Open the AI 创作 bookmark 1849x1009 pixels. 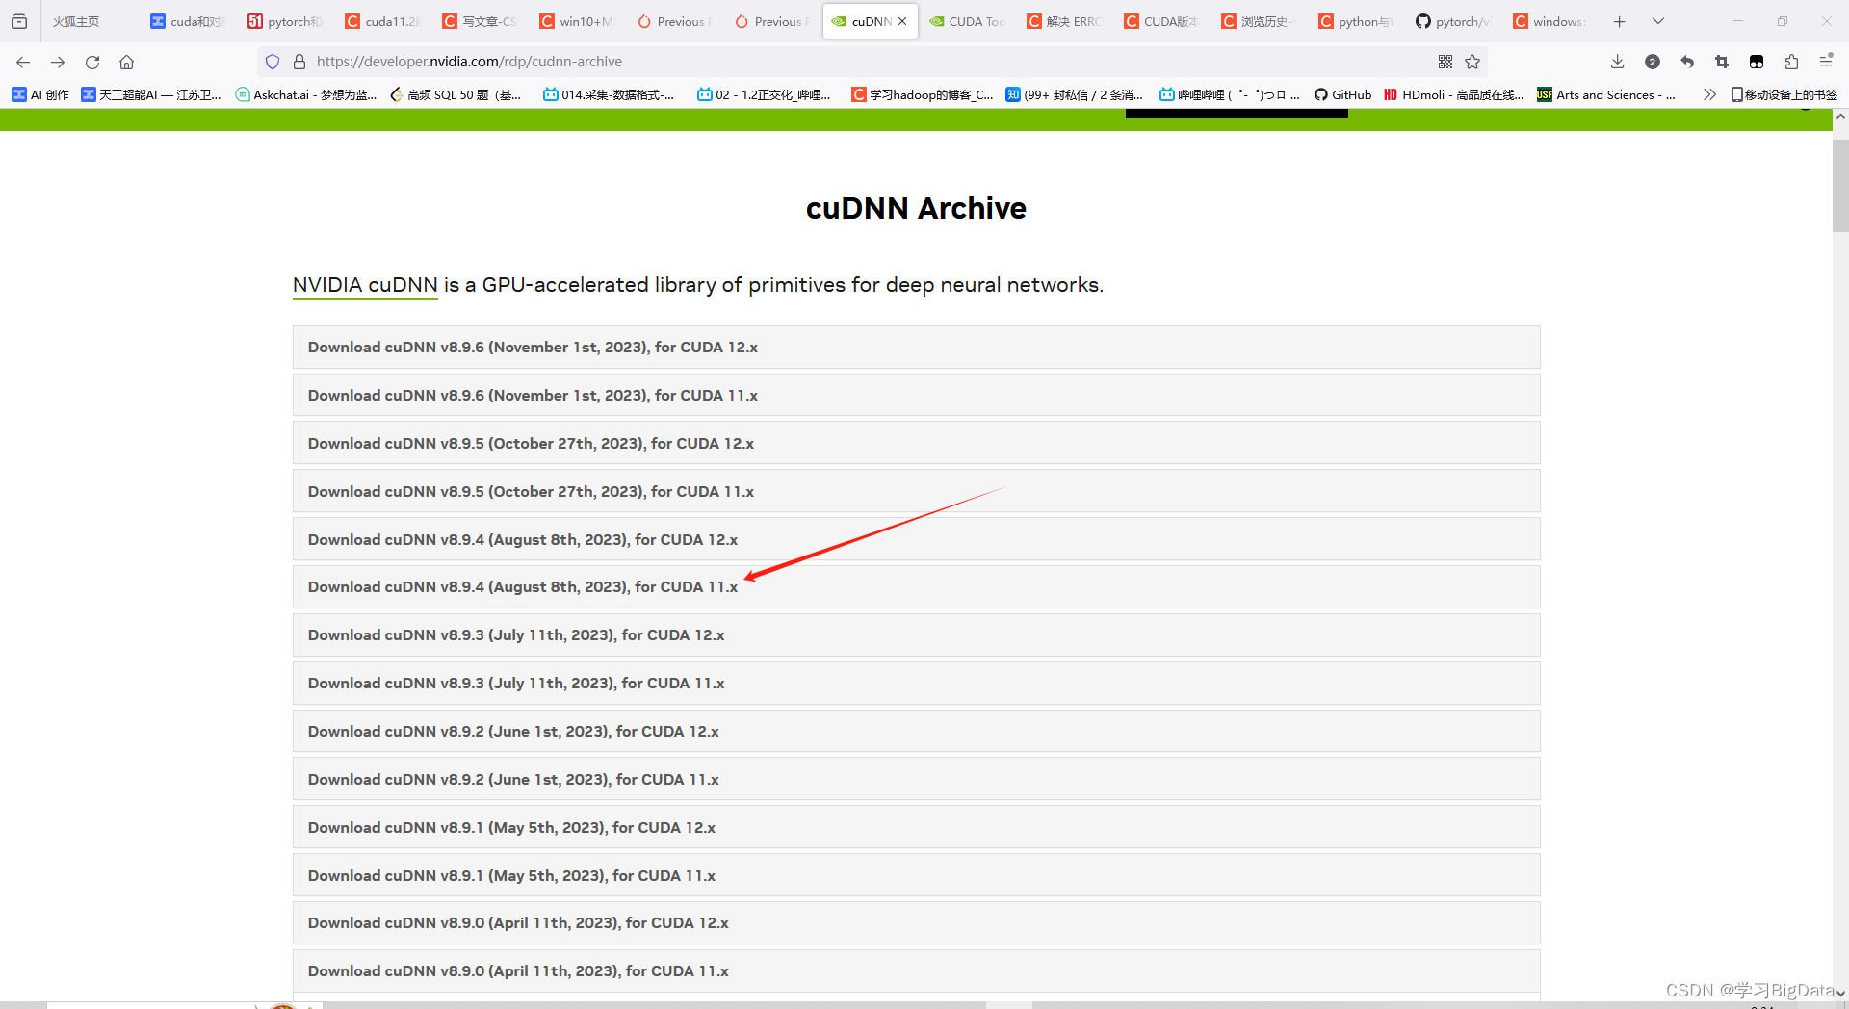point(40,94)
